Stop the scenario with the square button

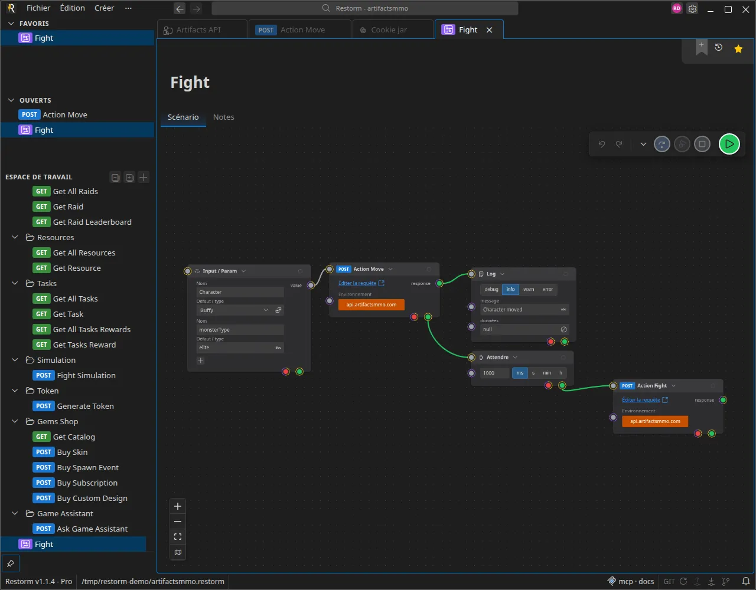coord(702,144)
